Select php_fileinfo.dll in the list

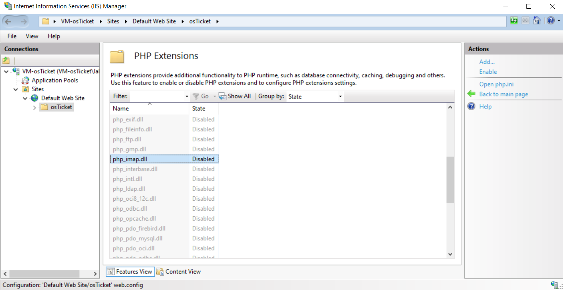tap(132, 129)
